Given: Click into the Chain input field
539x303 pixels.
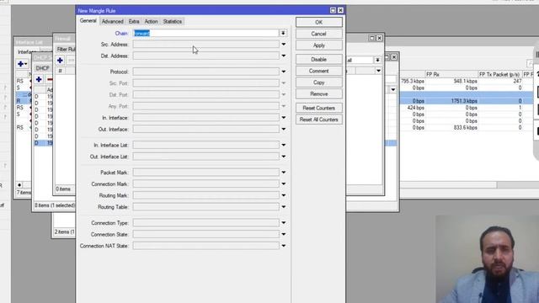Looking at the screenshot, I should point(205,33).
